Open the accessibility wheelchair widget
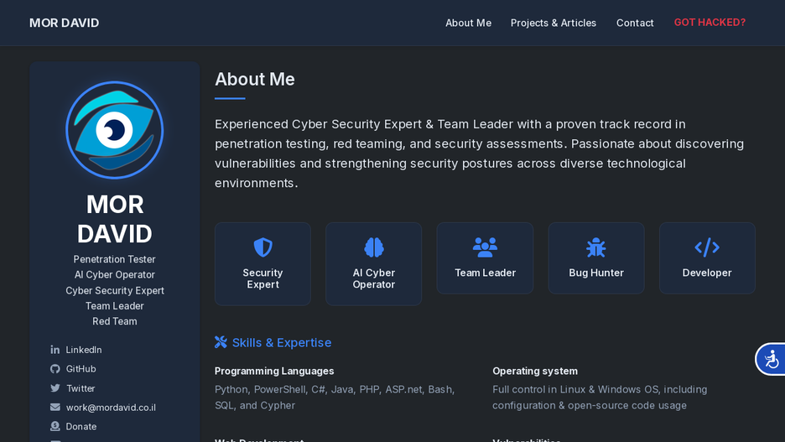 click(x=772, y=359)
